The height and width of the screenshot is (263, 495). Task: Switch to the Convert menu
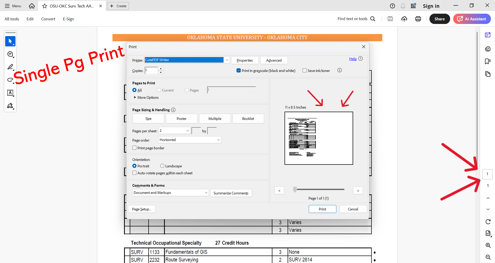click(48, 19)
